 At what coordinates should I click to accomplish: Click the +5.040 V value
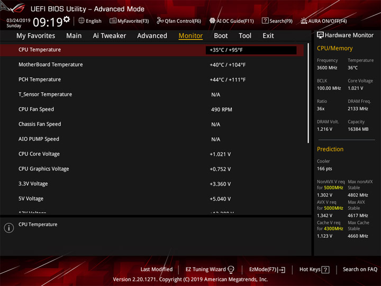[x=220, y=199]
